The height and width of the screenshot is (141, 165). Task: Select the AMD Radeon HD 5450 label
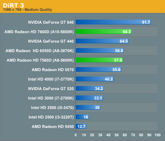(53, 127)
